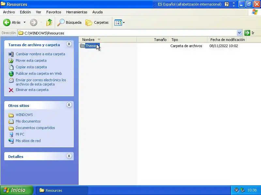Click Mover esta carpeta link
Viewport: 261px width, 195px height.
31,60
